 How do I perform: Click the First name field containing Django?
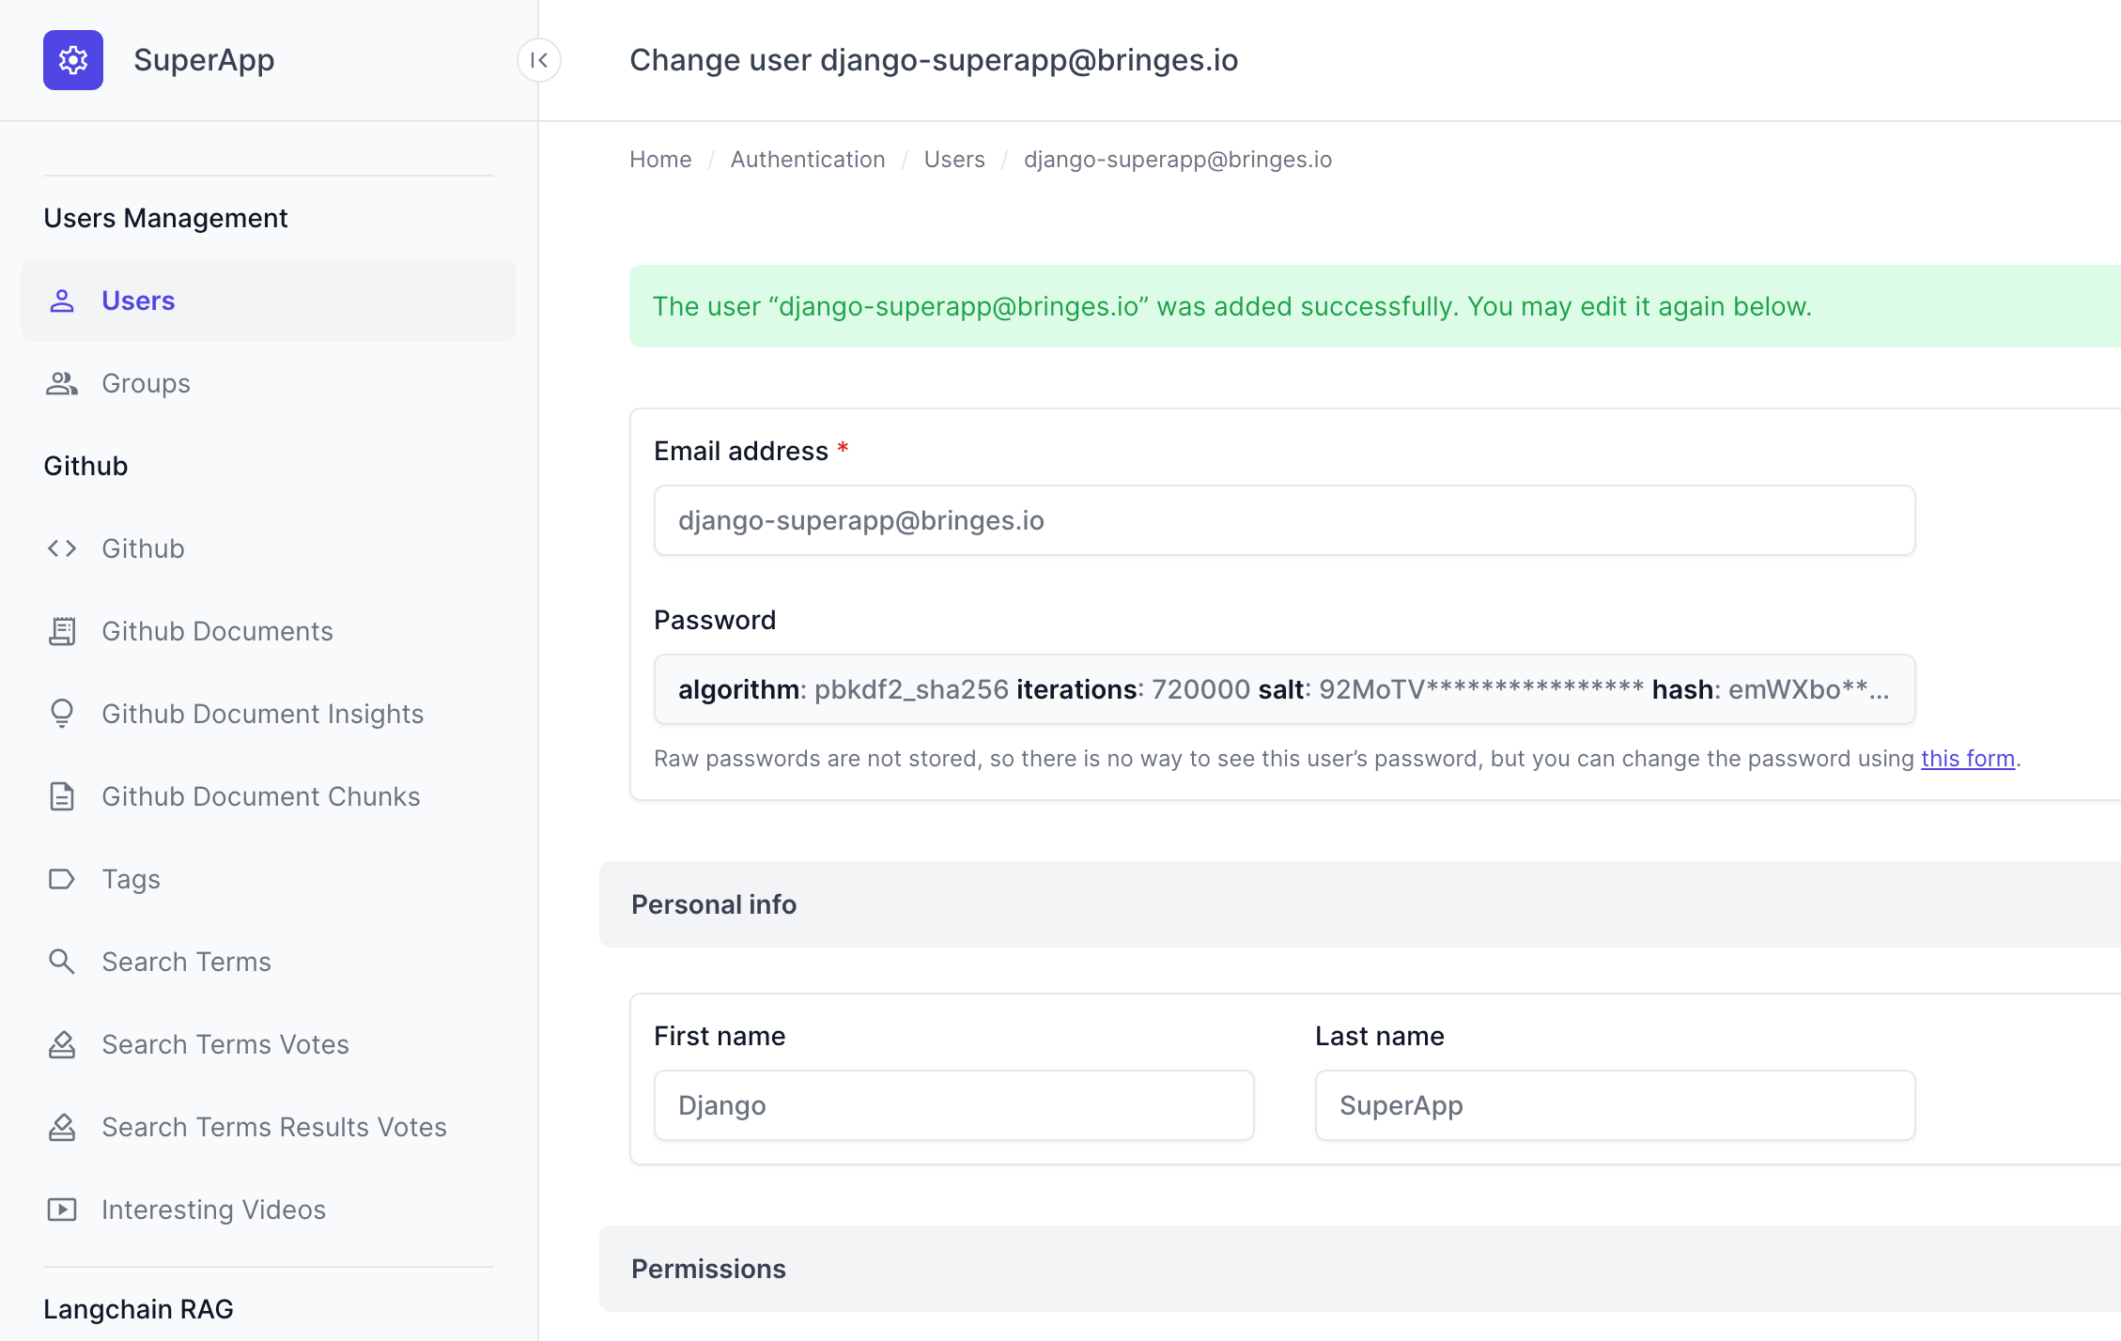pyautogui.click(x=952, y=1105)
